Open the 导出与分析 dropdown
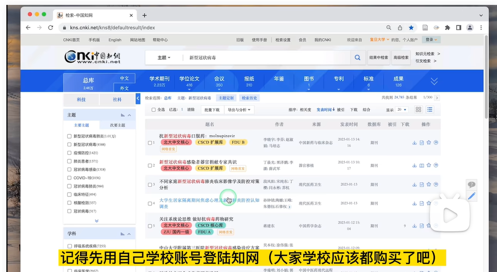 pos(239,110)
